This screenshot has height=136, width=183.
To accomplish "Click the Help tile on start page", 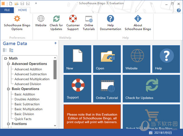I will coord(166,59).
